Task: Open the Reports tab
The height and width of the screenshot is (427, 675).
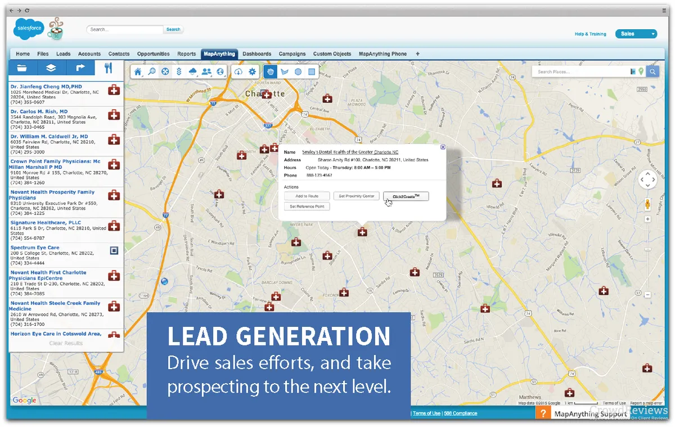Action: [187, 54]
